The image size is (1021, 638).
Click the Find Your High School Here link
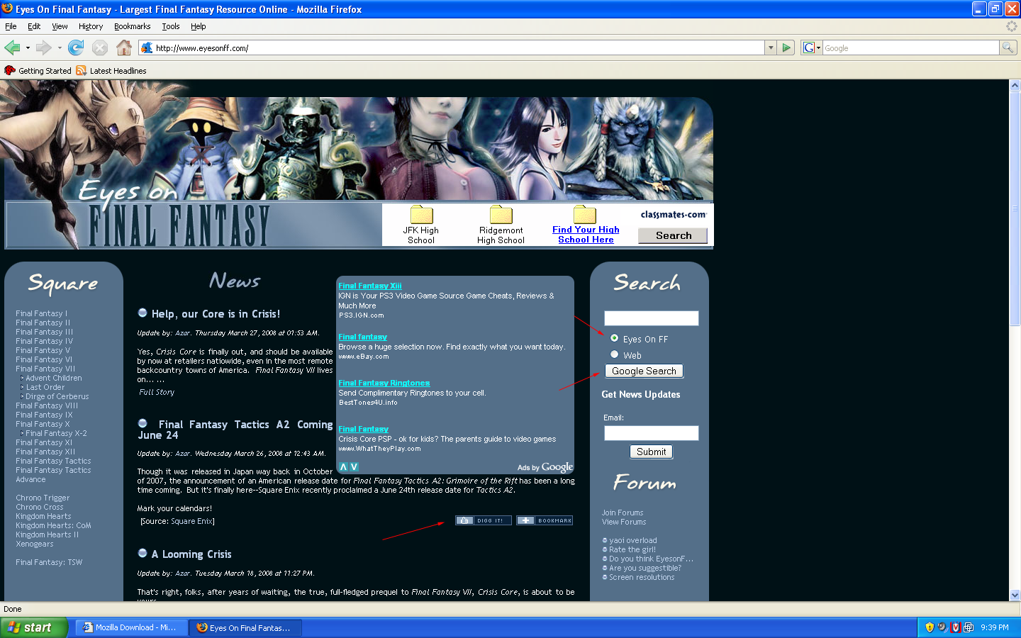[x=586, y=235]
